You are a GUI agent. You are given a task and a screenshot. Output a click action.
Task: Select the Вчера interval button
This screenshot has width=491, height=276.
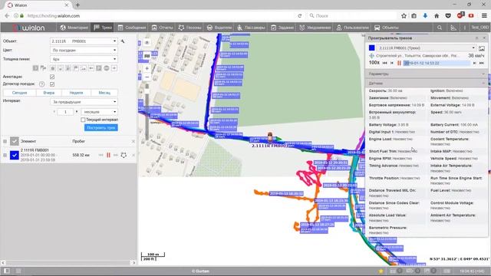[49, 93]
